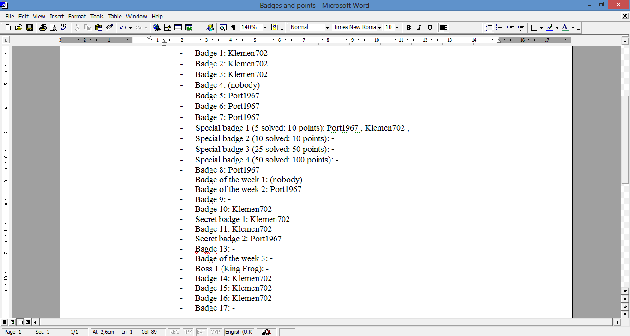This screenshot has width=630, height=336.
Task: Open Print Preview
Action: pos(54,28)
